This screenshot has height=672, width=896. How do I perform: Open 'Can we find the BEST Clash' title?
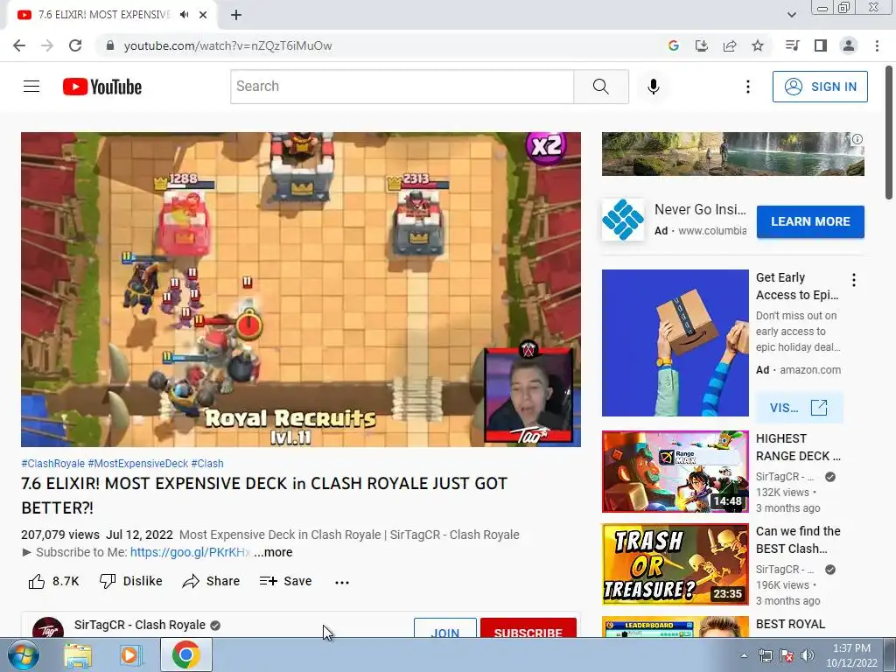[x=798, y=540]
